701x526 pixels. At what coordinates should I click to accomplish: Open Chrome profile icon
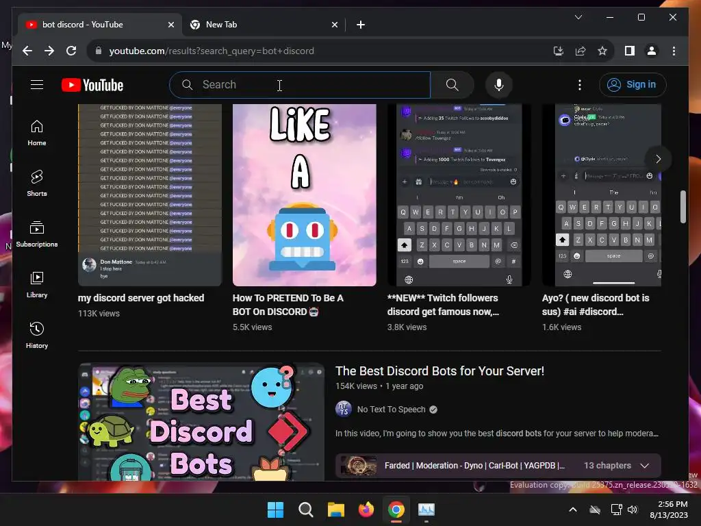point(652,51)
